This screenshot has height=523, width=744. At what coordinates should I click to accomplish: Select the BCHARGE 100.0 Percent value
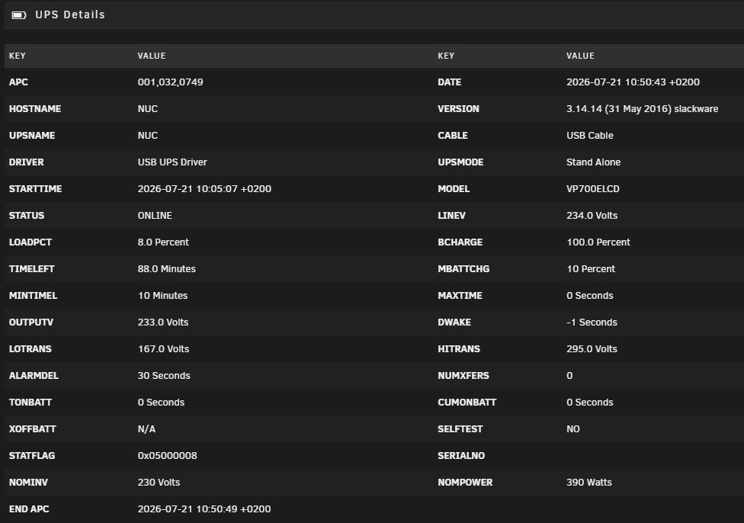[x=598, y=242]
